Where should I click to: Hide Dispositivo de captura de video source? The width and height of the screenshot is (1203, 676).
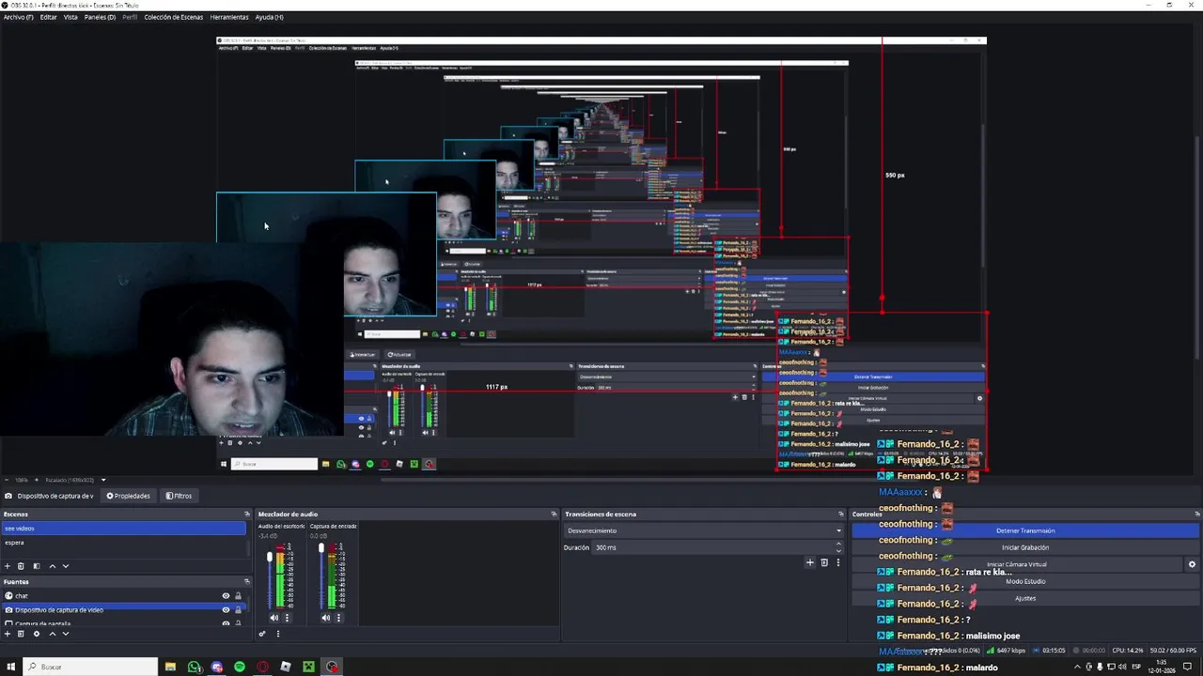(x=226, y=610)
